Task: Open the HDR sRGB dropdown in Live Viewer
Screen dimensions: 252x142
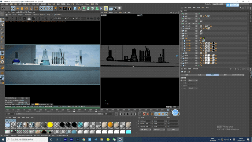Action: [x=60, y=18]
